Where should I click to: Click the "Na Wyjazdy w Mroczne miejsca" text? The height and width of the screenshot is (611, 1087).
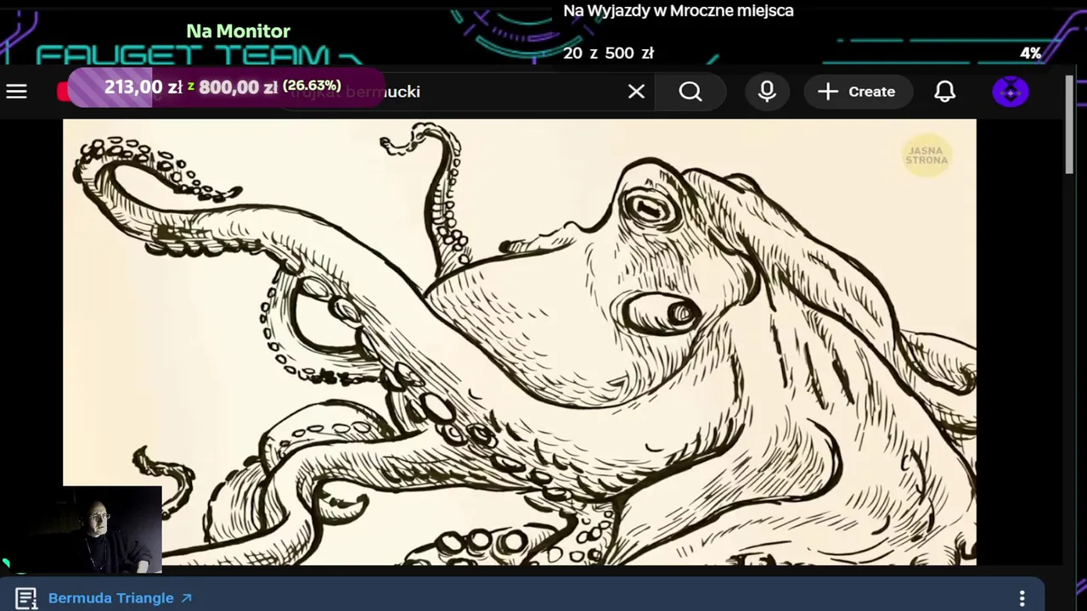[x=679, y=11]
